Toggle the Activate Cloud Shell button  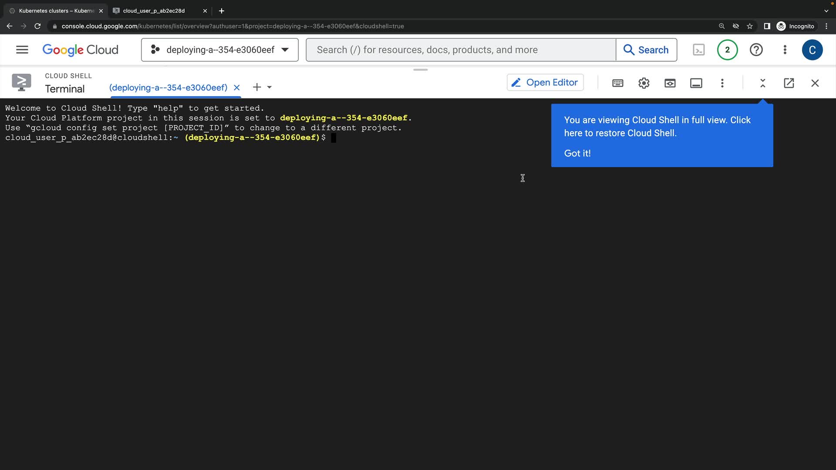(698, 50)
